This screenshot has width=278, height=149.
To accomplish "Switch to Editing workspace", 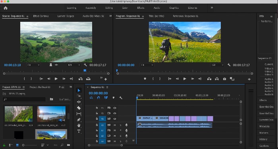I will [109, 8].
